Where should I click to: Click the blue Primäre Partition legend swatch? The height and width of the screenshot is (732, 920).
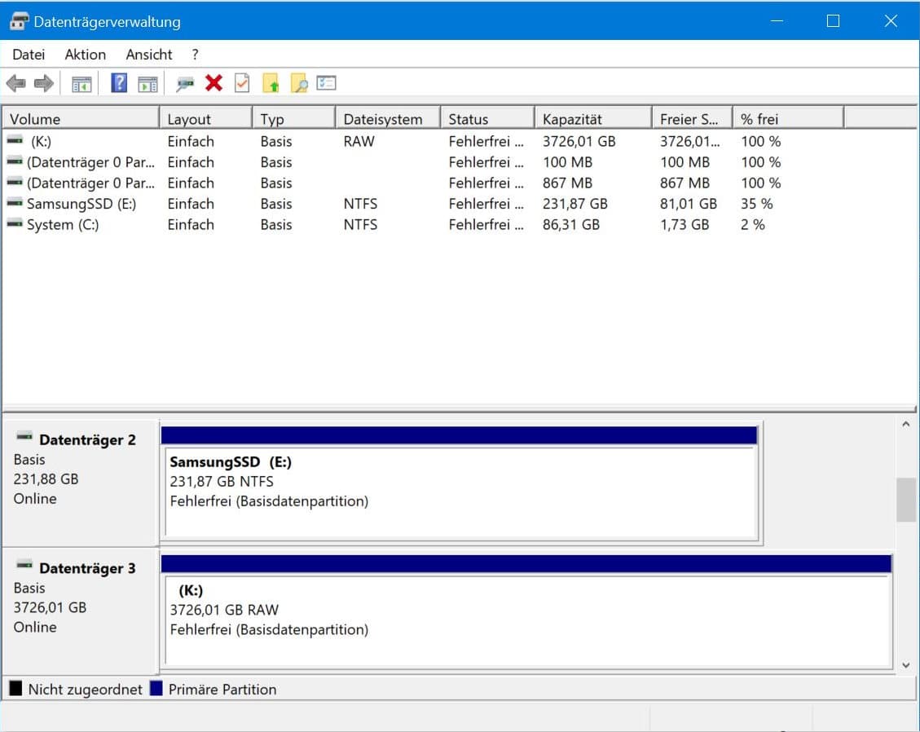click(x=156, y=688)
